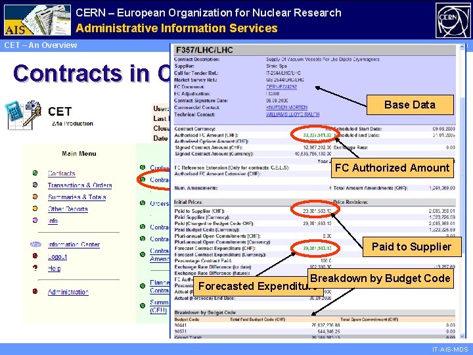Click the red bullet beside Administration

[x=35, y=291]
